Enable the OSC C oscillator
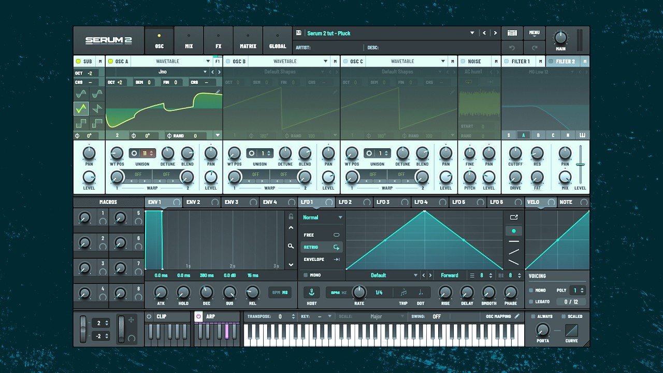 345,61
